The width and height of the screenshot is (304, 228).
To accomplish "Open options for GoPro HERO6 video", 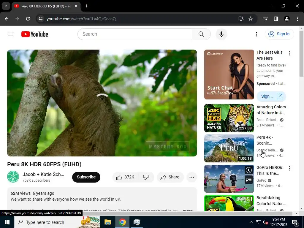I will pyautogui.click(x=290, y=168).
